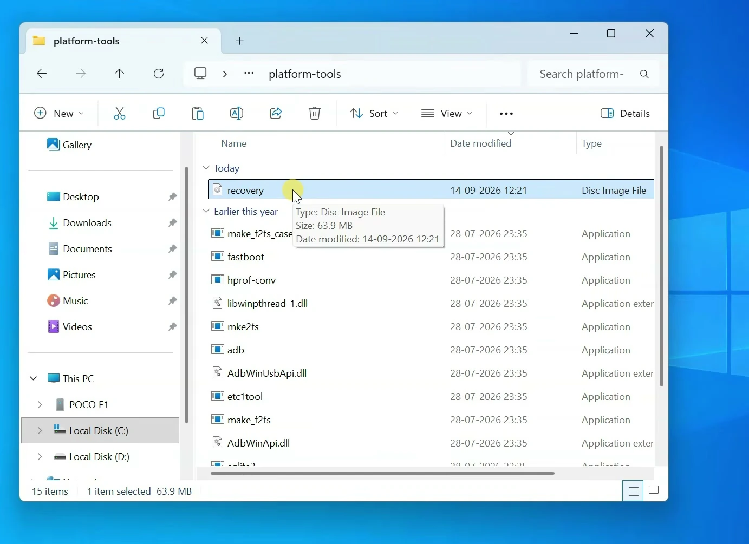Click the pin icon next to Downloads
This screenshot has height=544, width=749.
pos(172,223)
